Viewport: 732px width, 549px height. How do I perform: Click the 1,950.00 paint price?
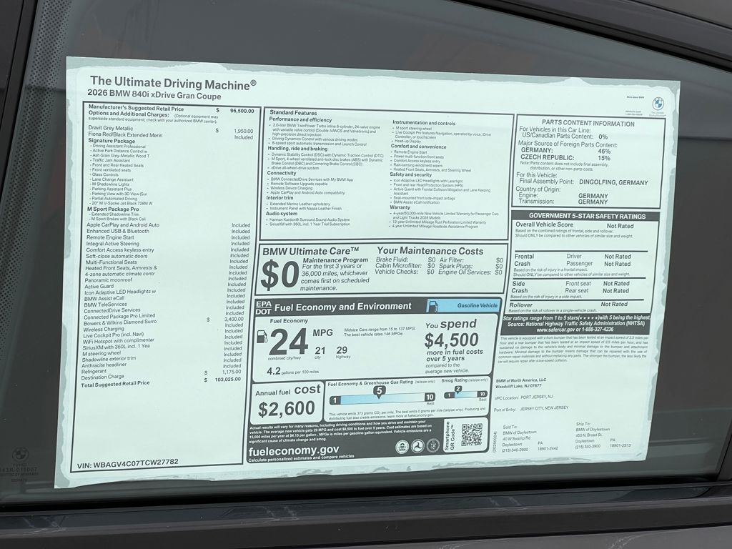243,132
